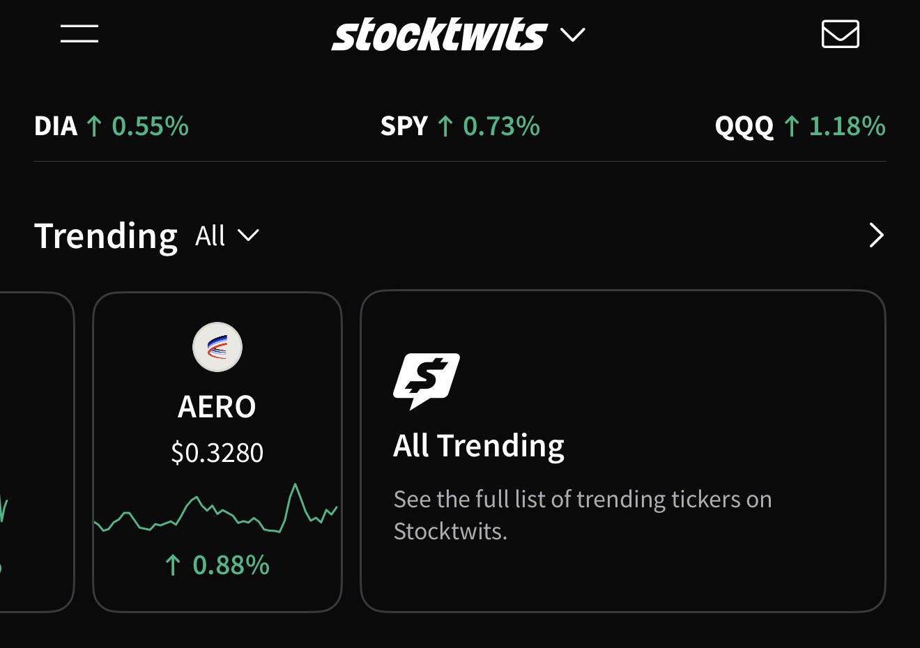Expand the chevron beside Stocktwits logo
This screenshot has width=920, height=648.
tap(573, 35)
